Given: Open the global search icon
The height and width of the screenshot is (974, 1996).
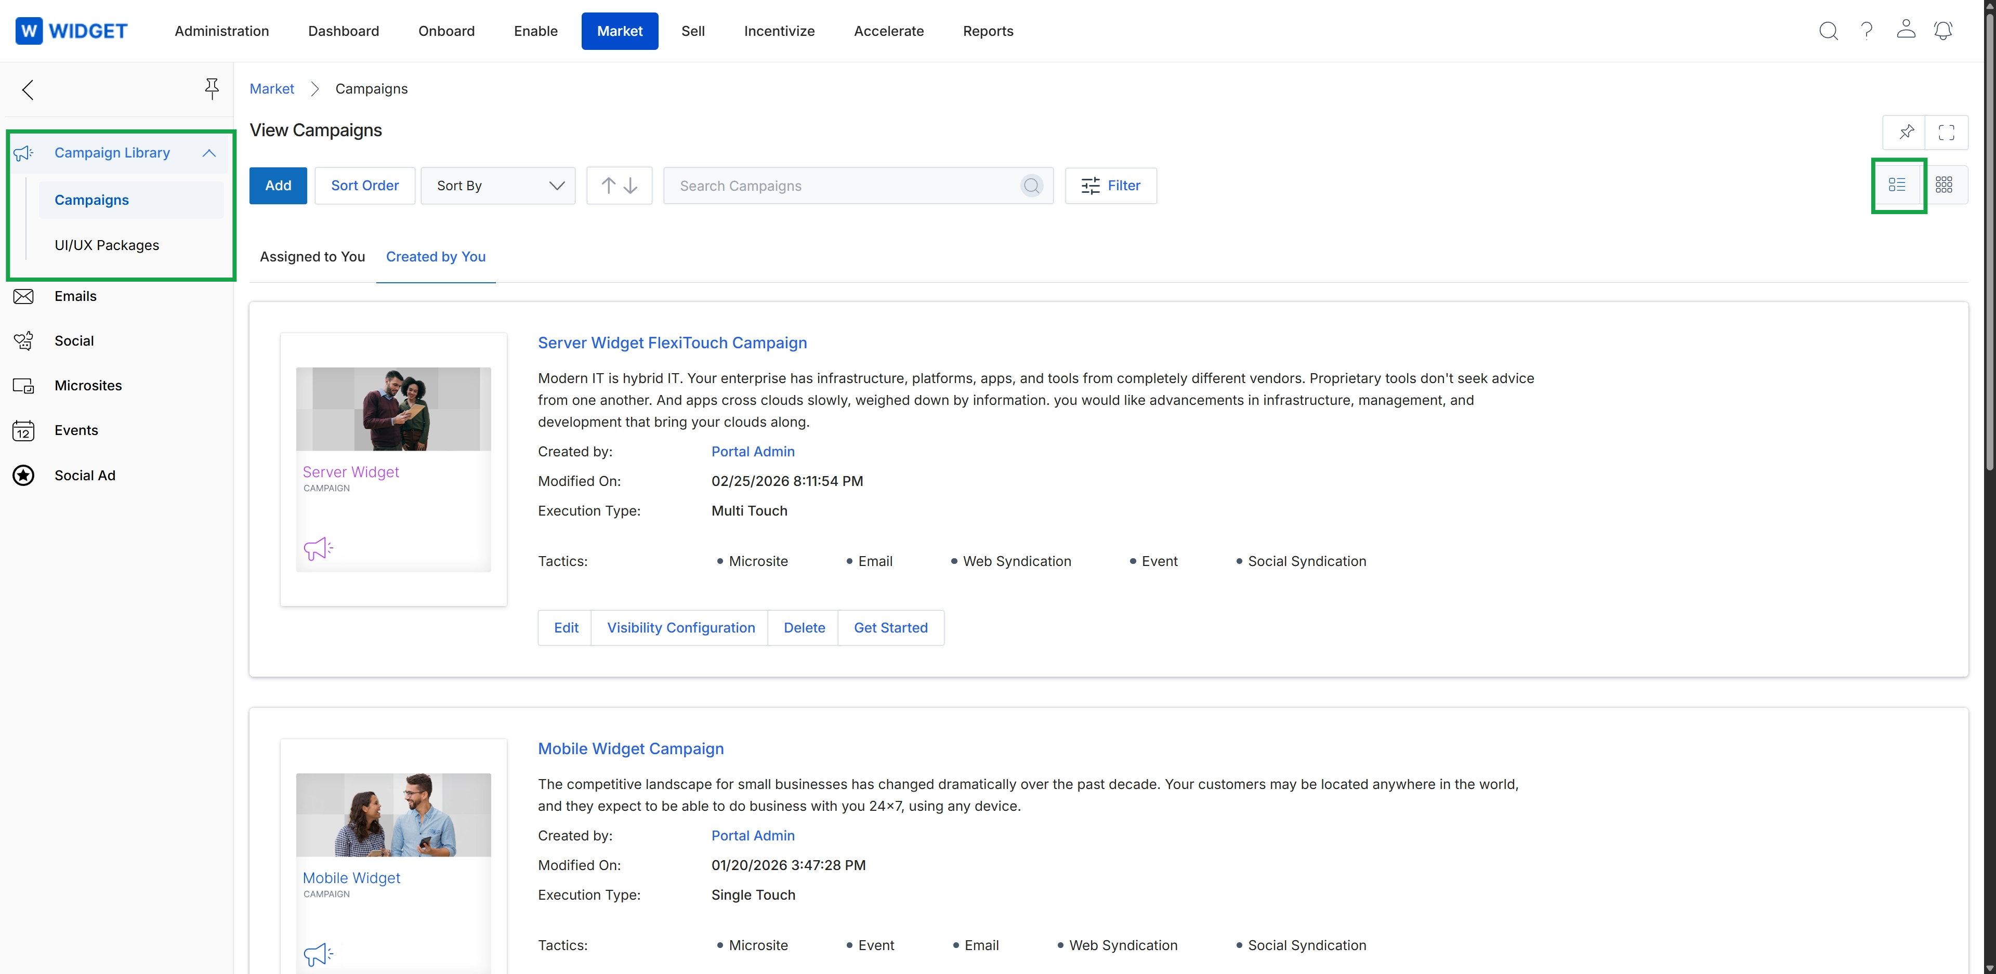Looking at the screenshot, I should 1828,31.
